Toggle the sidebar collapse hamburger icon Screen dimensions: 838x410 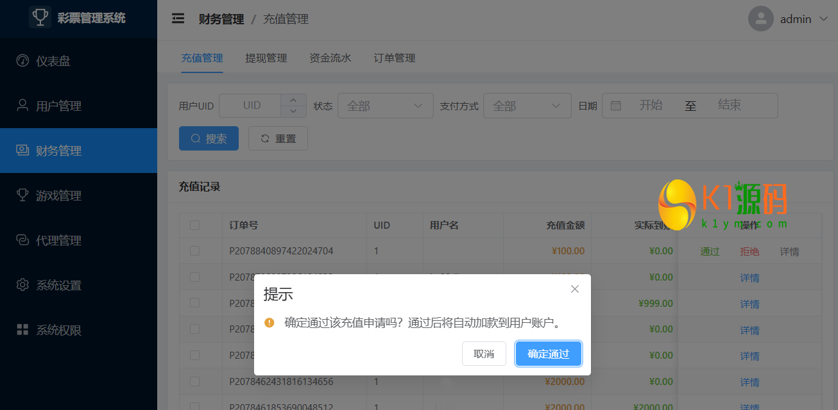click(178, 19)
